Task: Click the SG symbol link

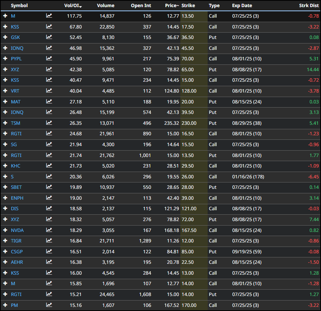Action: pos(14,144)
